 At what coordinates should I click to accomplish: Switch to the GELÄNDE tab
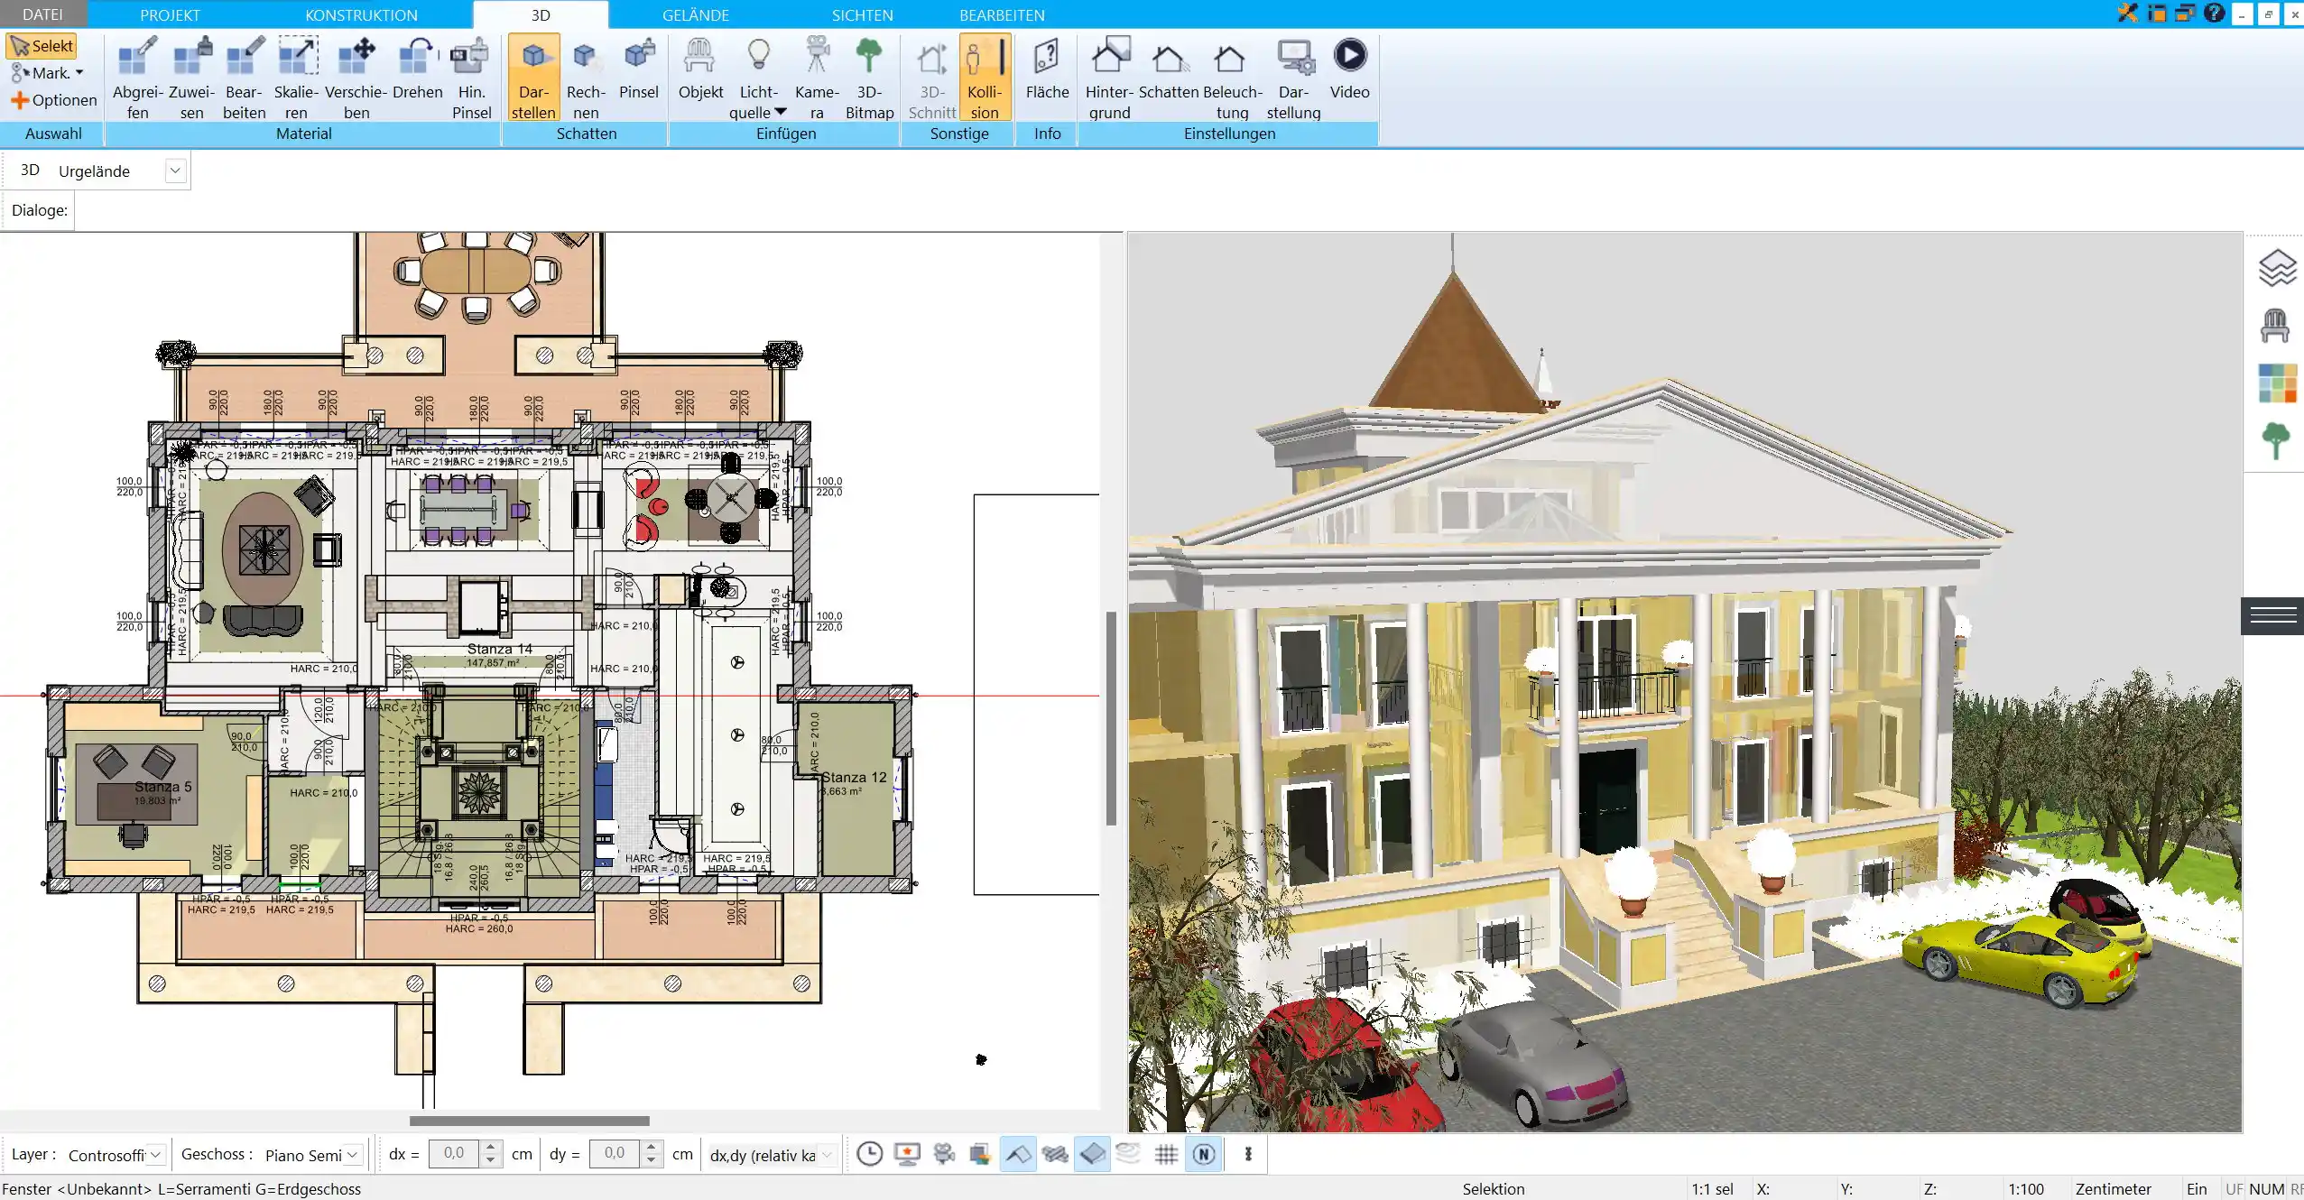(x=695, y=14)
